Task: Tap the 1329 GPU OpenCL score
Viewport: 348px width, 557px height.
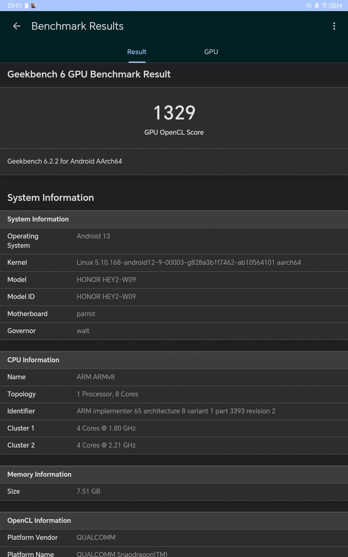Action: pyautogui.click(x=174, y=112)
